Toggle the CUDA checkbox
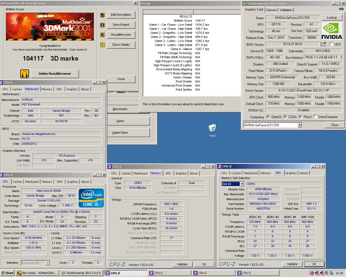Screen dimensions: 346x277 coord(285,117)
